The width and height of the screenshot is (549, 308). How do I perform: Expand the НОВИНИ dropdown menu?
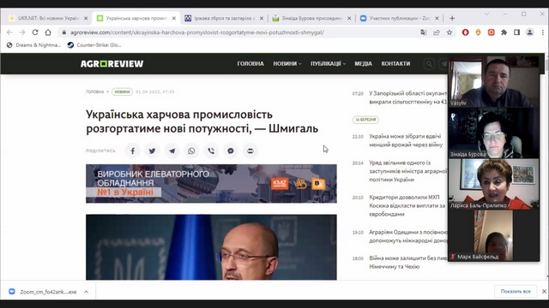click(x=287, y=63)
